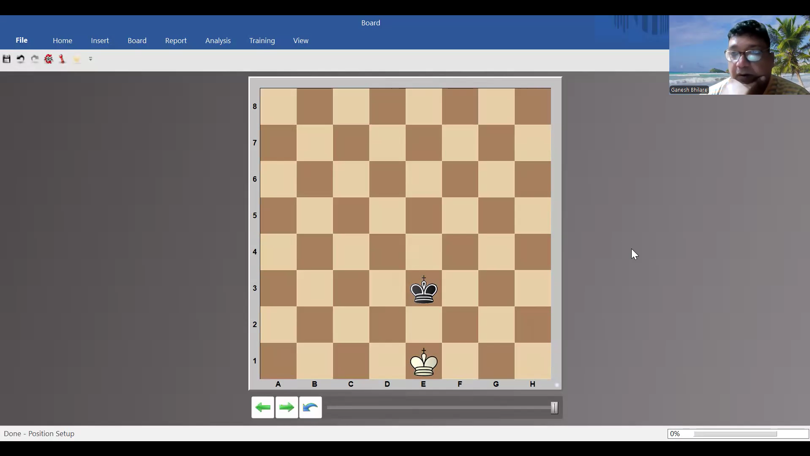Image resolution: width=810 pixels, height=456 pixels.
Task: Open the red wrench tools icon
Action: pyautogui.click(x=63, y=59)
